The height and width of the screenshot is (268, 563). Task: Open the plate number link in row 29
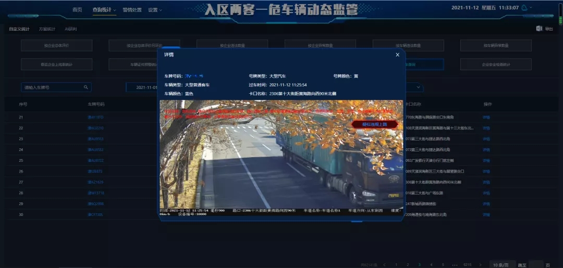95,204
